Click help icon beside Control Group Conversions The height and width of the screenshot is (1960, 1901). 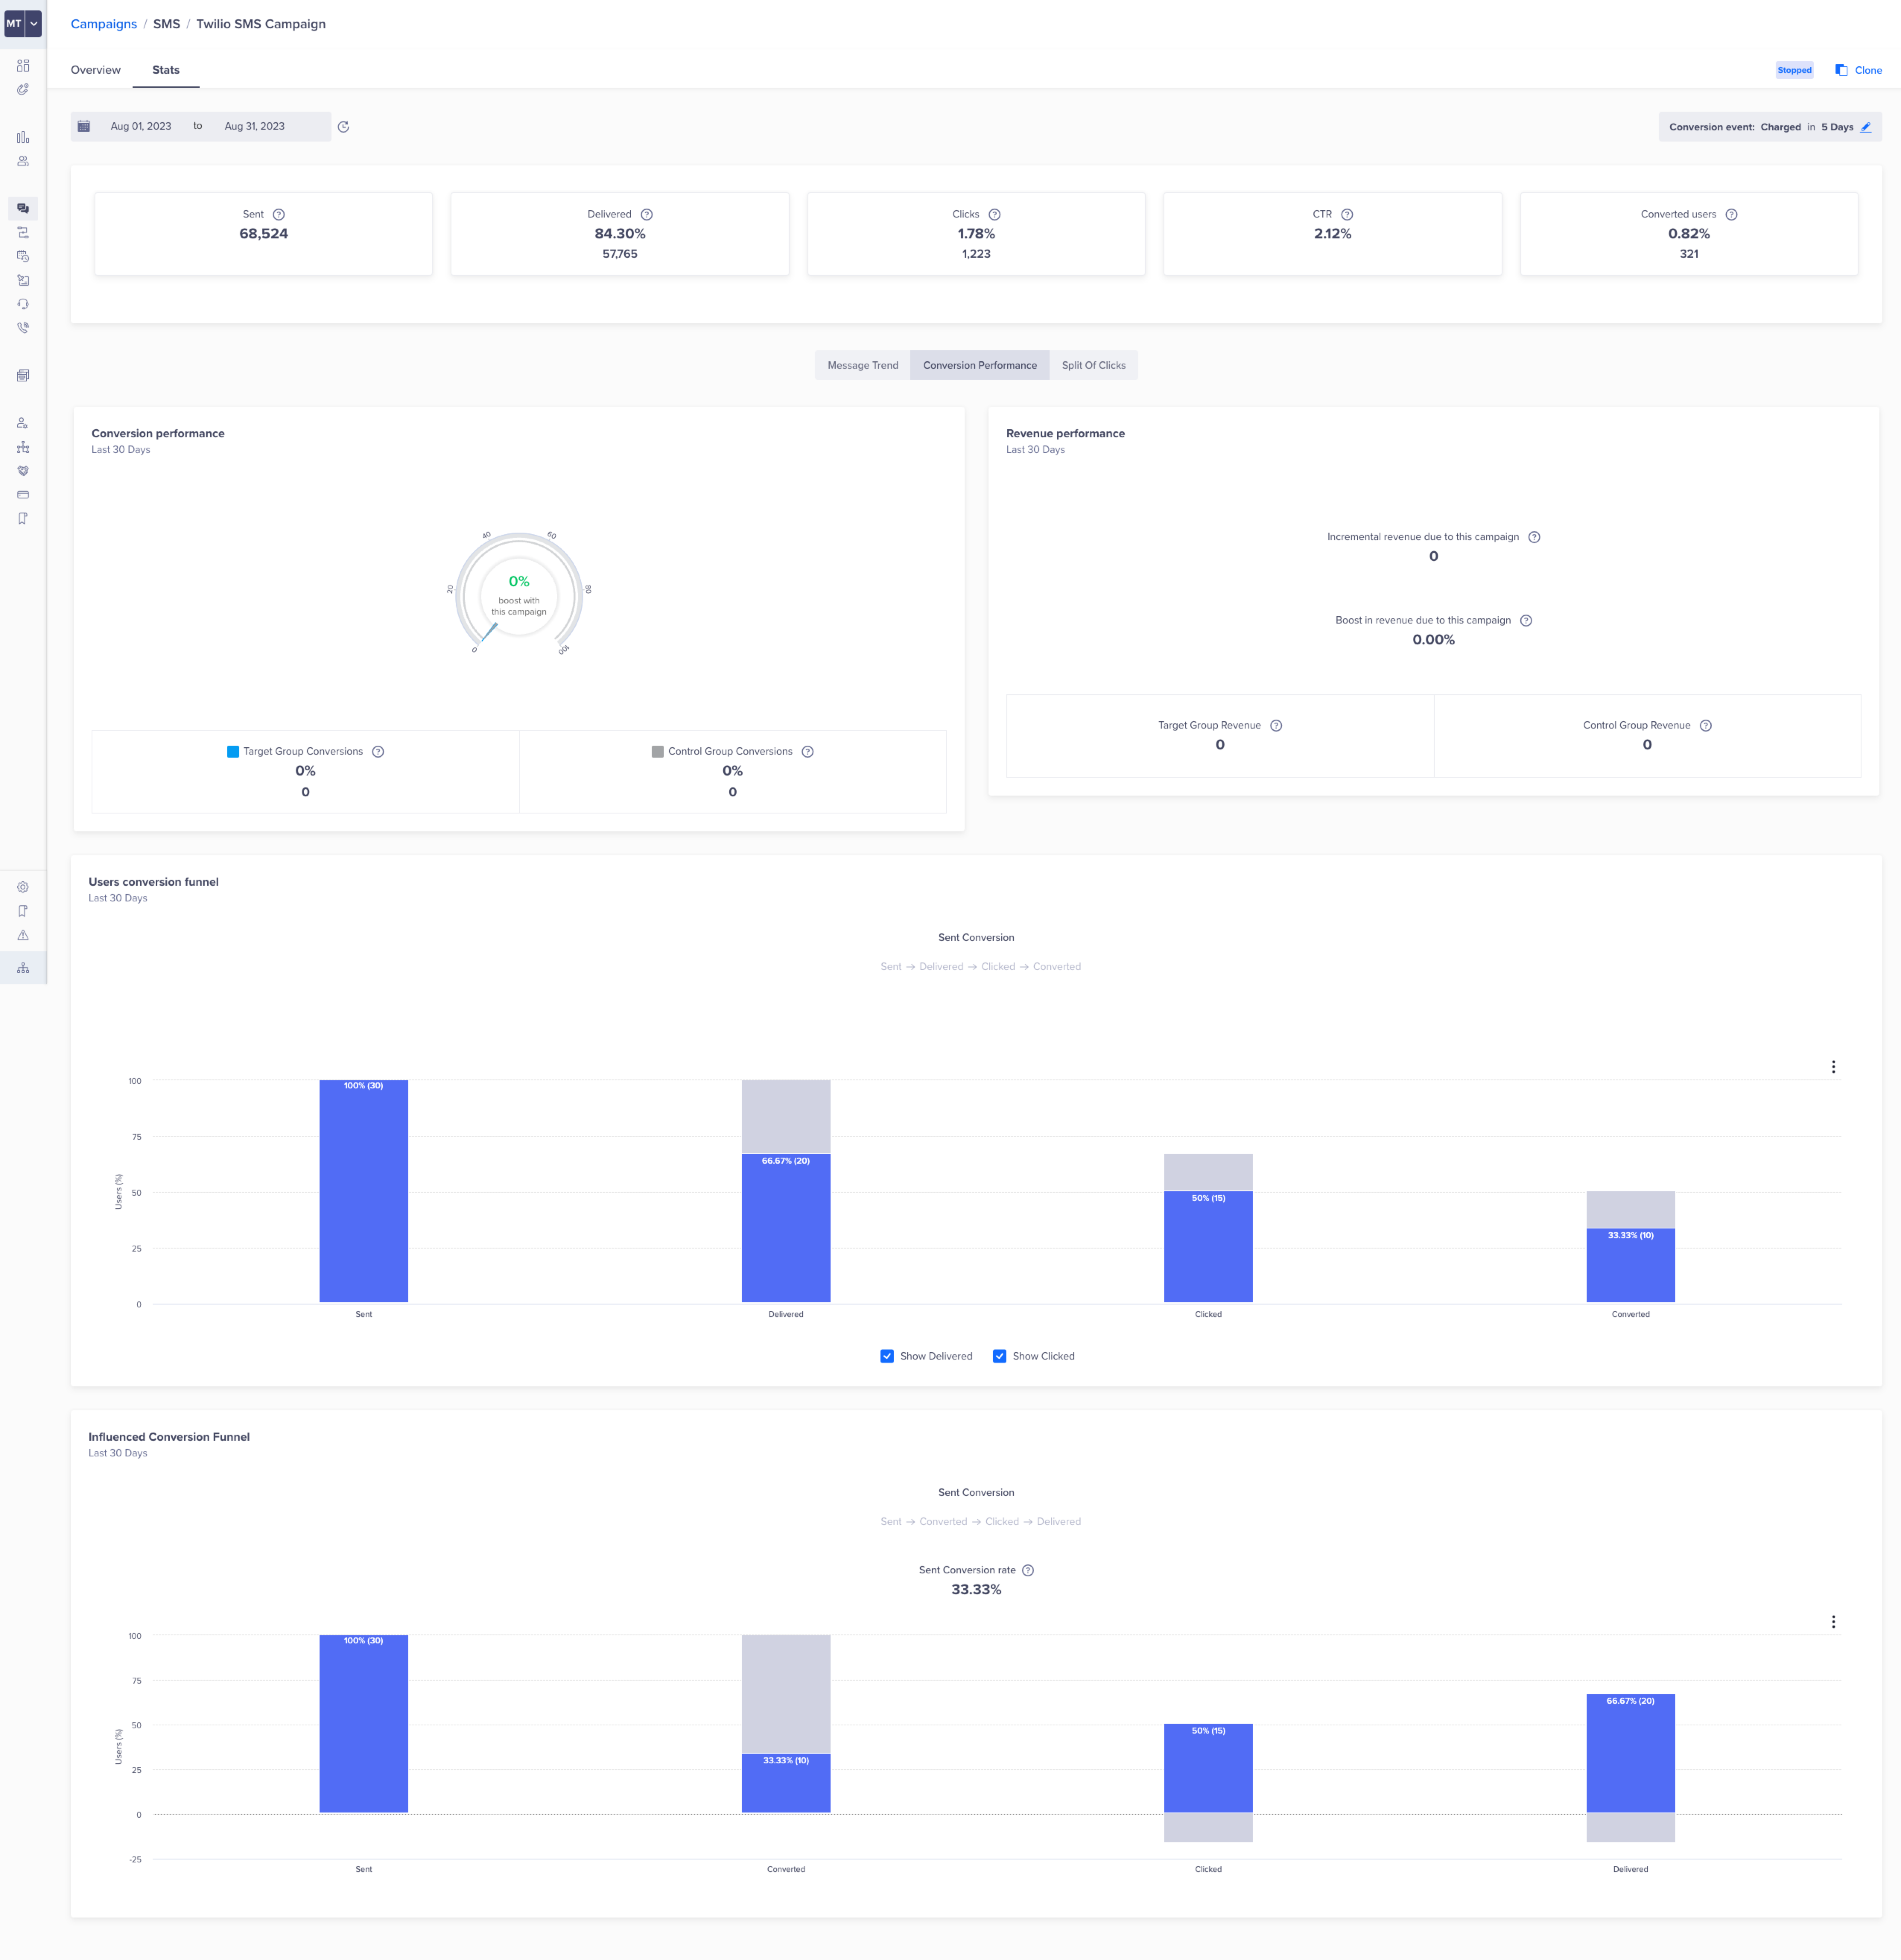[x=808, y=752]
